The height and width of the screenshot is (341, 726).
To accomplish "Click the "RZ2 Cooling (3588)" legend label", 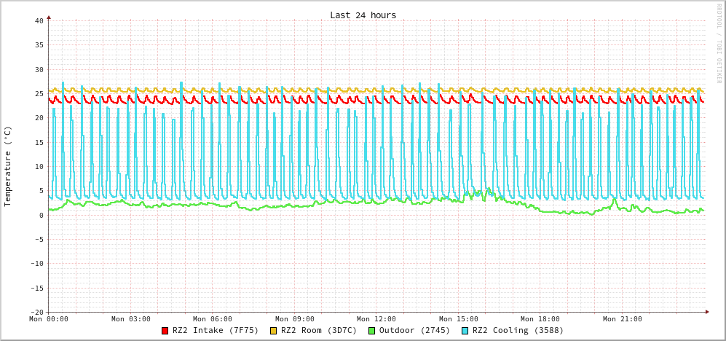I will pyautogui.click(x=518, y=331).
